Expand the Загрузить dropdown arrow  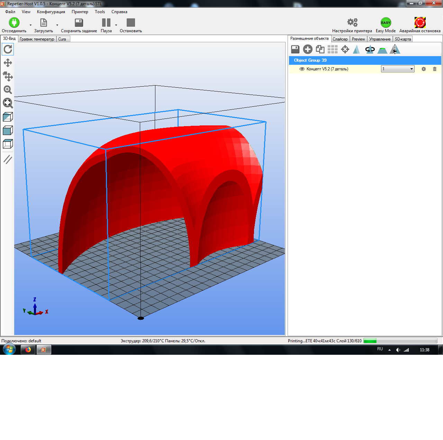coord(57,25)
